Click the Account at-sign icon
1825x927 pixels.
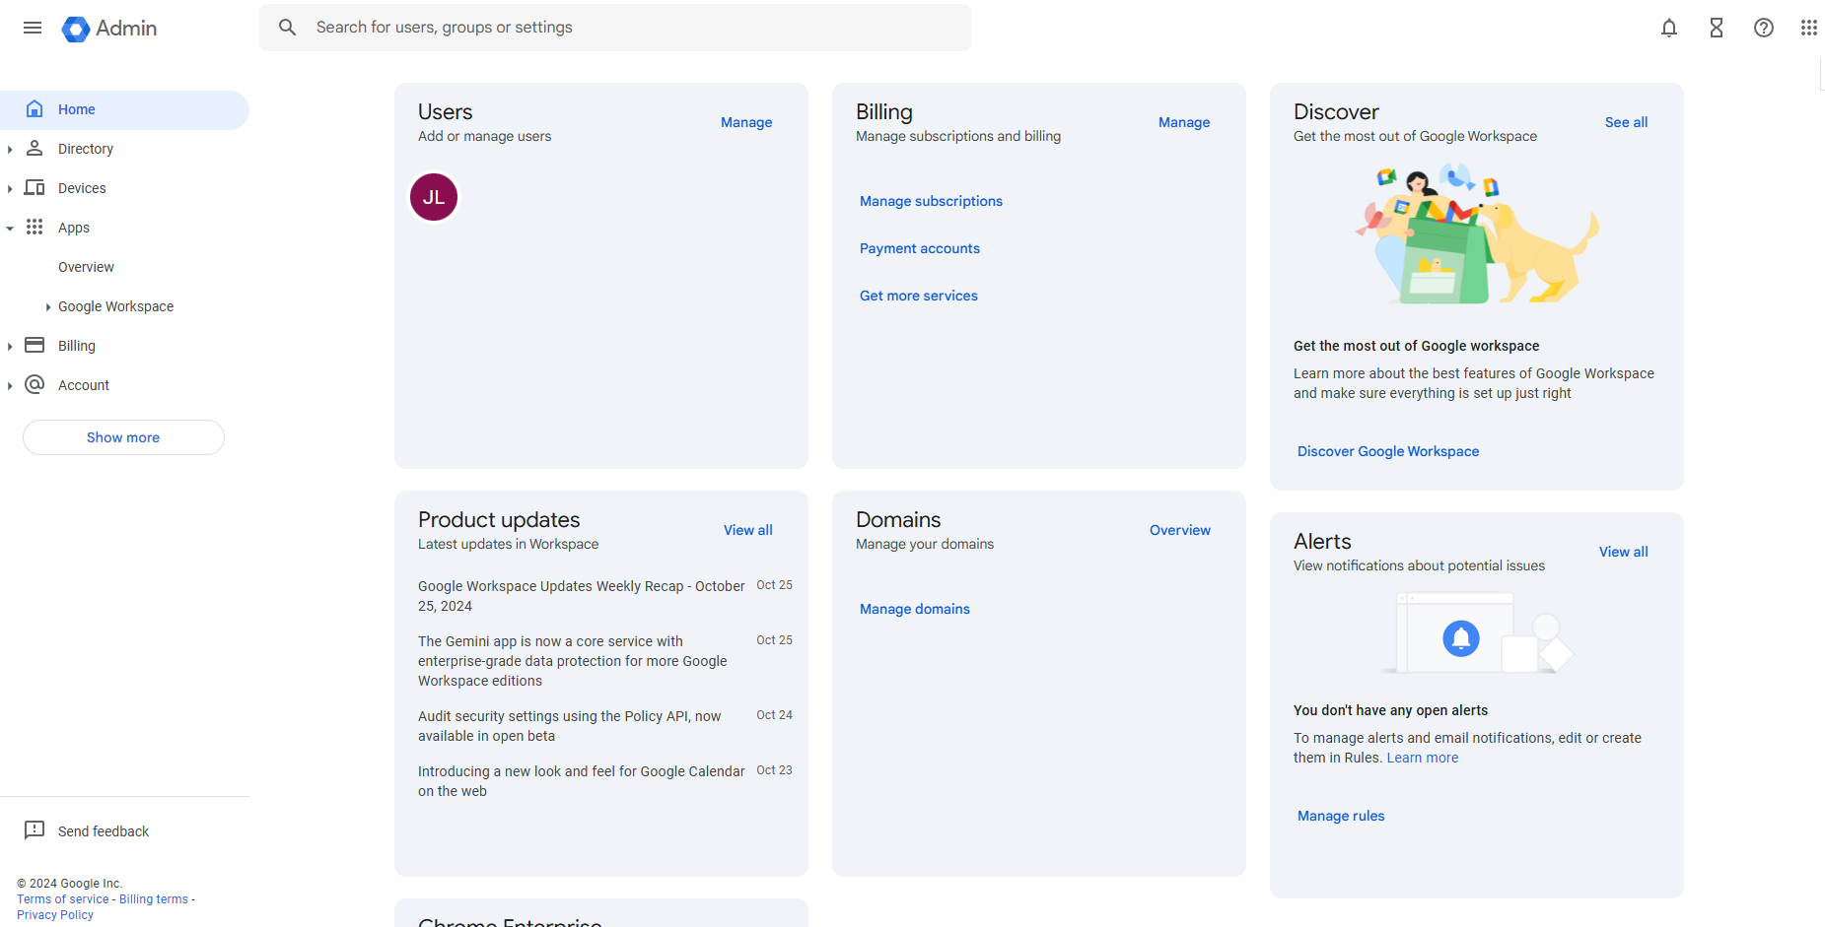[x=35, y=384]
